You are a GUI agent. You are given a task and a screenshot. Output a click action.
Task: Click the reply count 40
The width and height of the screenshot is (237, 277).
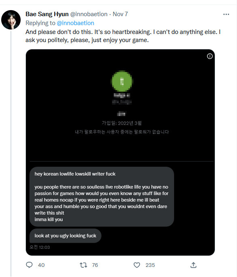click(x=41, y=265)
